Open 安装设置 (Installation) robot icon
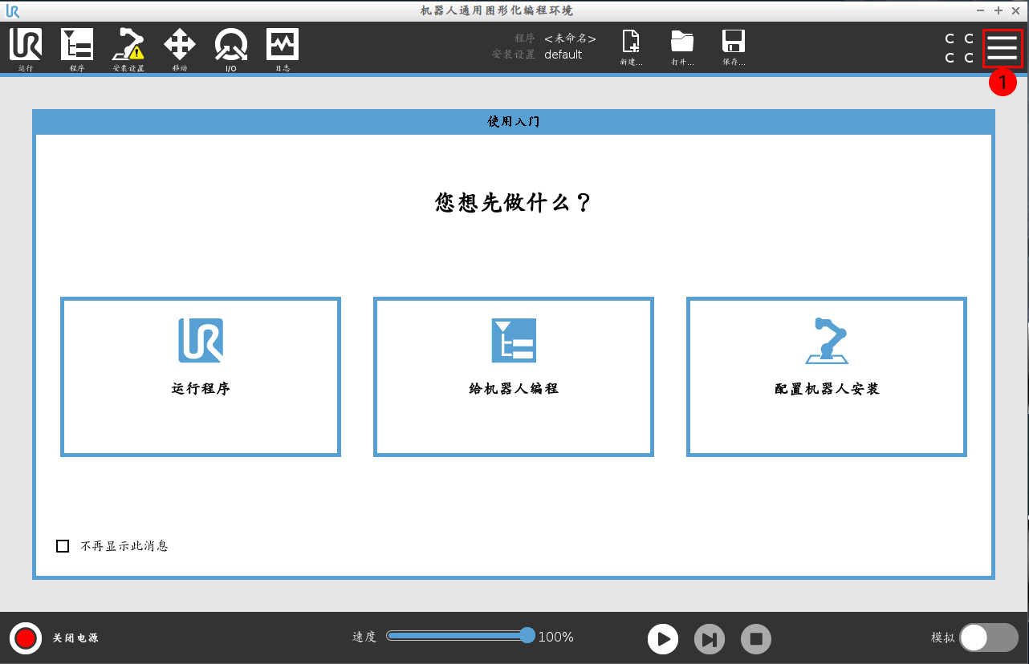This screenshot has width=1029, height=664. coord(128,46)
